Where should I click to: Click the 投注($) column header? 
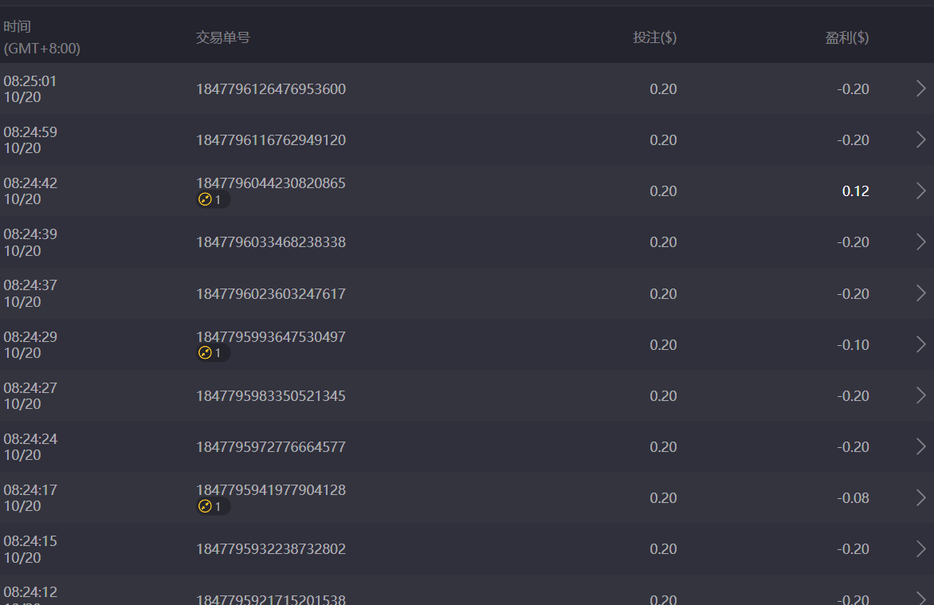[653, 37]
